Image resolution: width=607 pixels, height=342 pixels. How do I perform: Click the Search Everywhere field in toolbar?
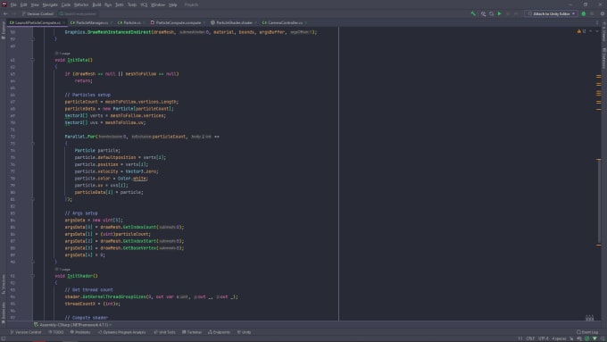pos(78,13)
